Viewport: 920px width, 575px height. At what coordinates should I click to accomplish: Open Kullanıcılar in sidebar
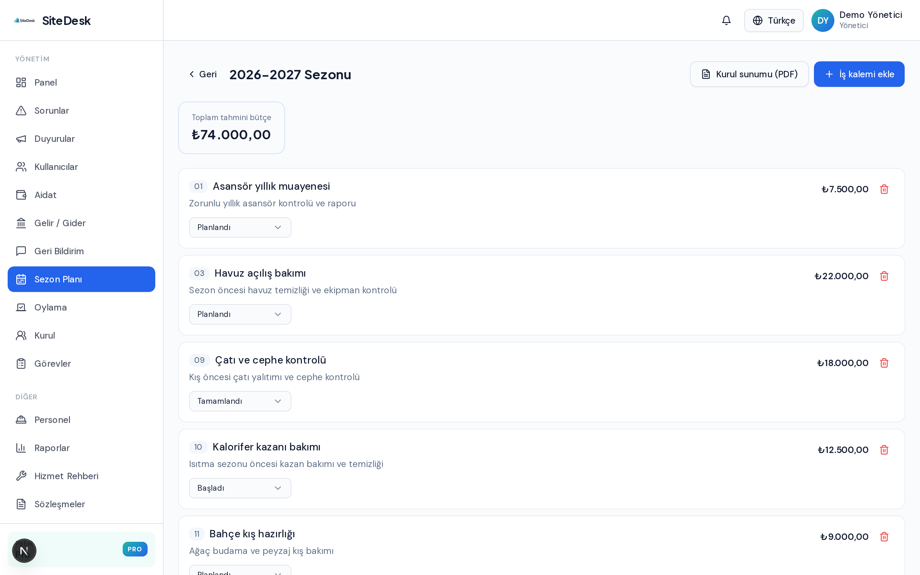[81, 166]
